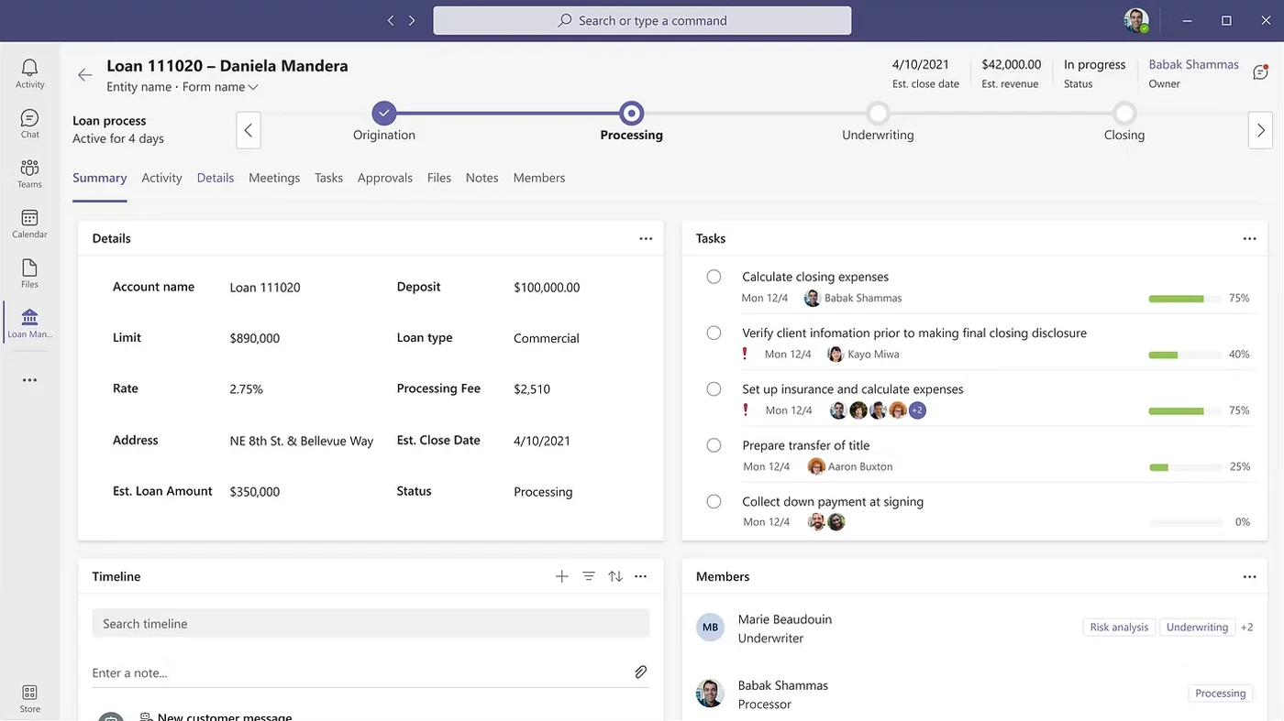Mark 'Verify client infomation' task complete
1284x721 pixels.
coord(714,333)
